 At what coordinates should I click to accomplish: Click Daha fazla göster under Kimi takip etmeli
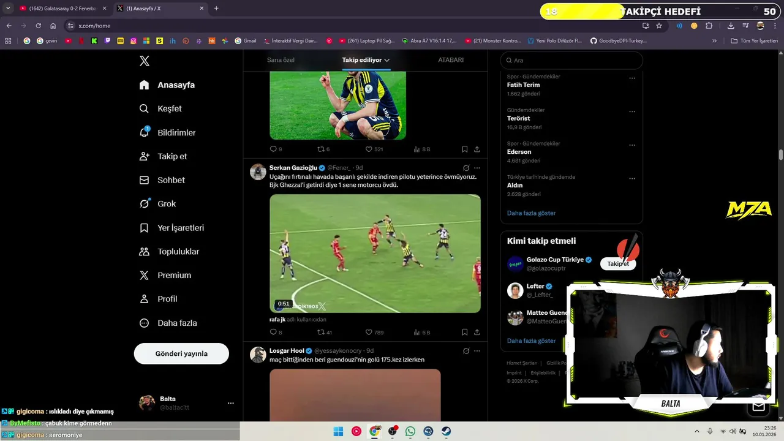pos(532,341)
